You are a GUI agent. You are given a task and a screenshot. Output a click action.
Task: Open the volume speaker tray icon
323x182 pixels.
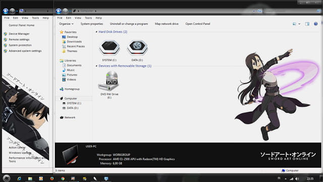(297, 178)
